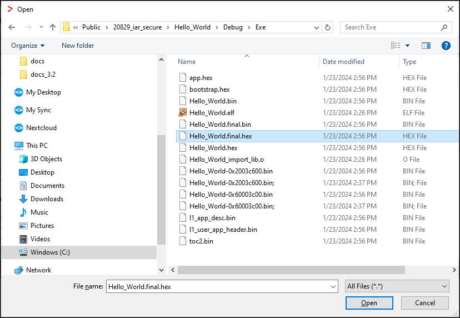The height and width of the screenshot is (318, 460).
Task: Refresh the Exe folder view
Action: click(328, 27)
